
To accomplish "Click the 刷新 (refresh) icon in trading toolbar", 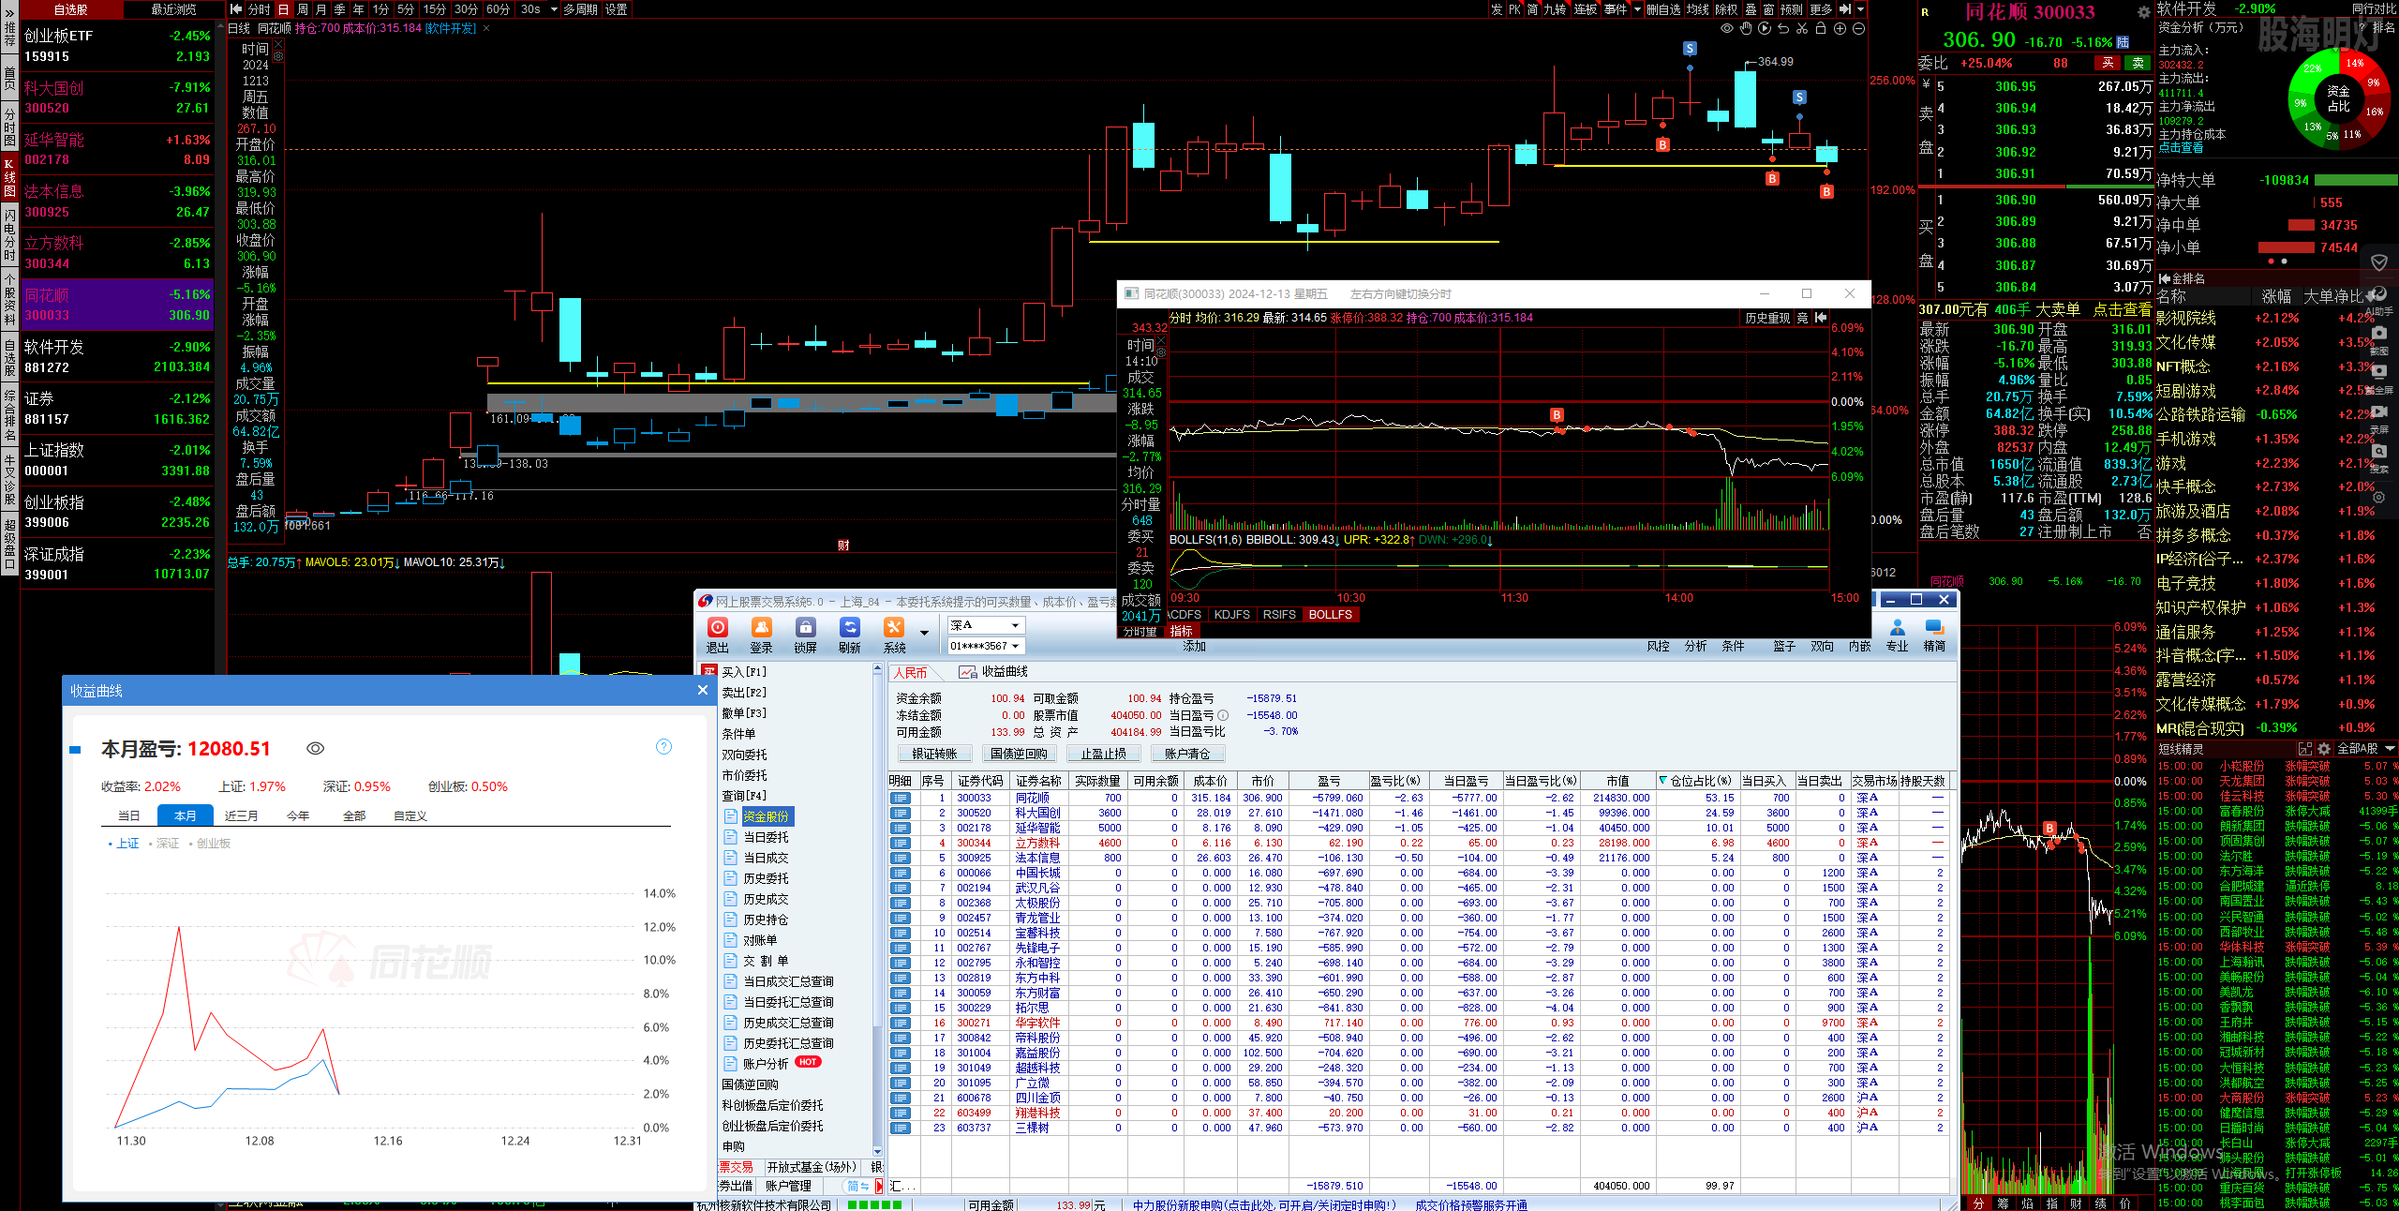I will 850,627.
